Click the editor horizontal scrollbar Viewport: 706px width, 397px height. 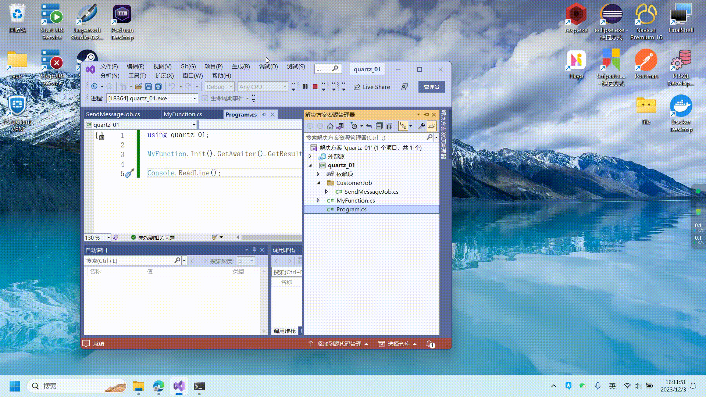[x=271, y=237]
